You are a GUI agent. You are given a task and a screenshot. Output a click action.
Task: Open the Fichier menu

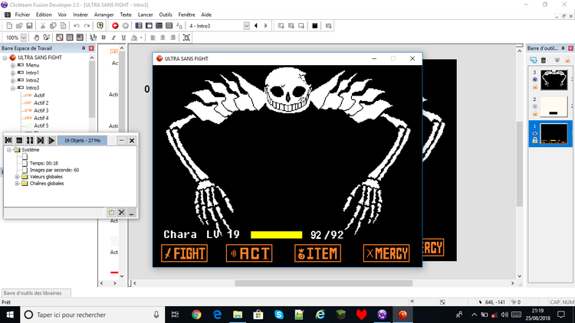click(x=22, y=15)
